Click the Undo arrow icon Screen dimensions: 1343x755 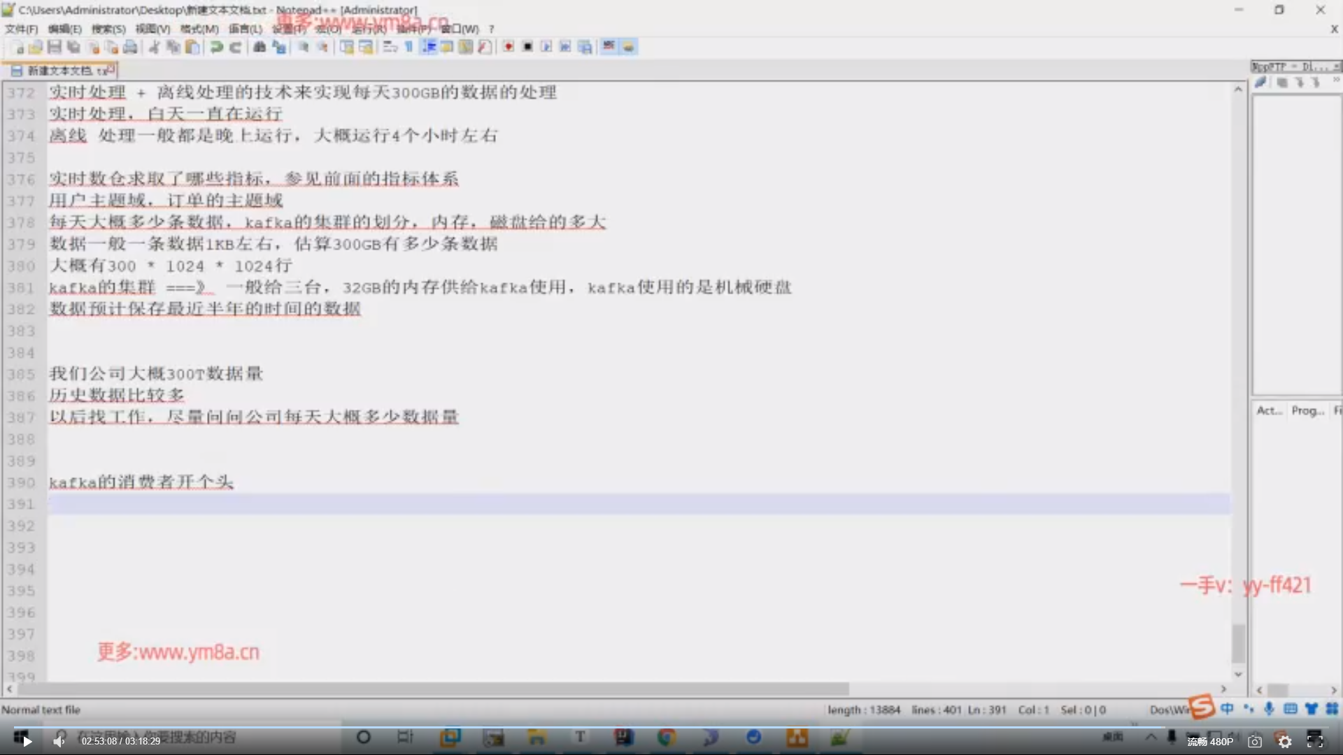pyautogui.click(x=217, y=47)
